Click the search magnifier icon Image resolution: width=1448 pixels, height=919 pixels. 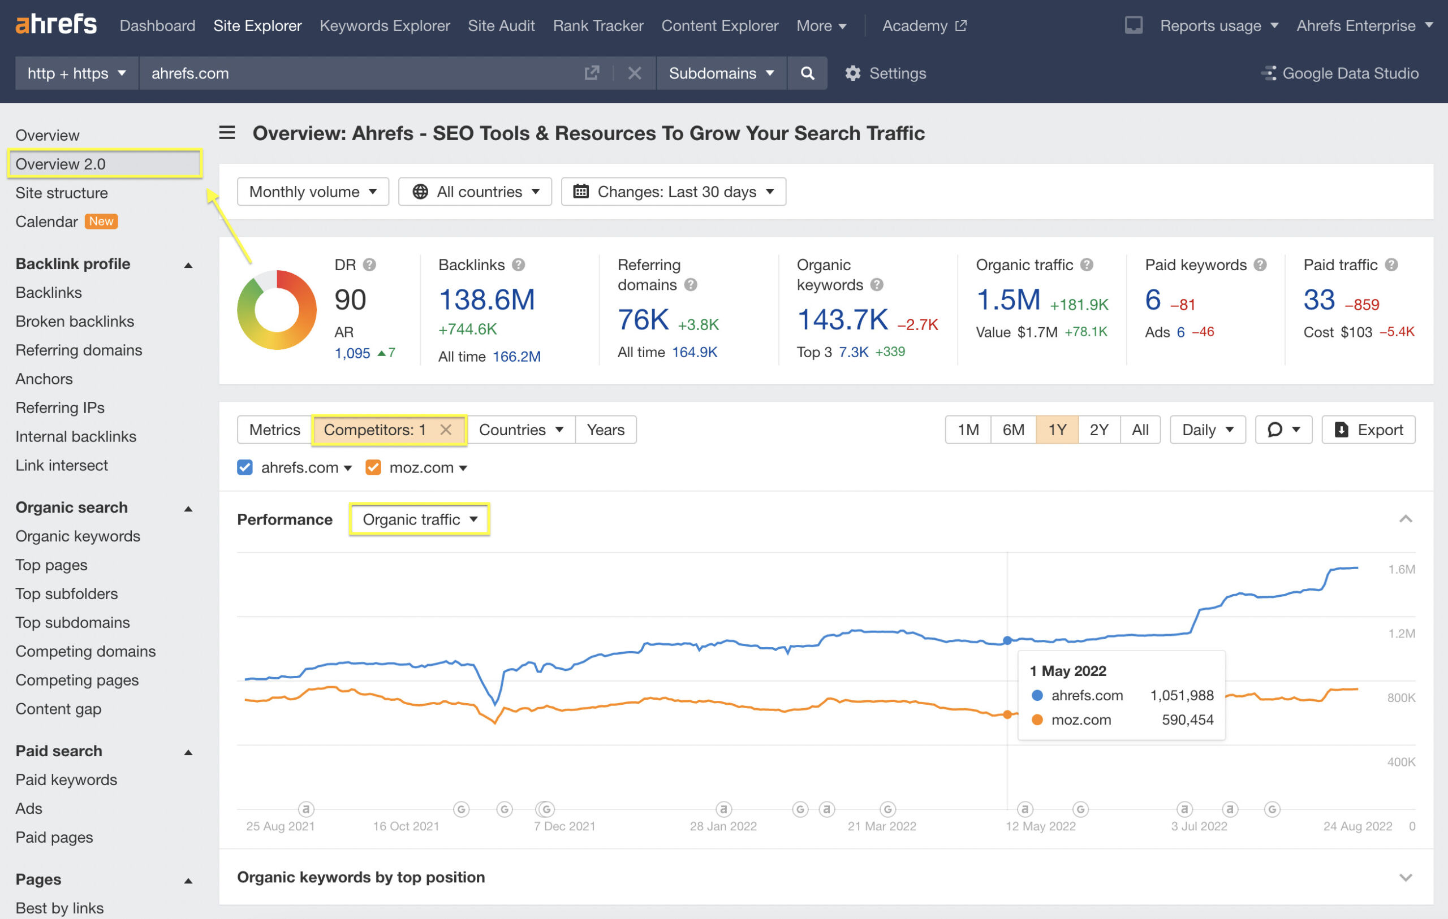click(x=807, y=73)
